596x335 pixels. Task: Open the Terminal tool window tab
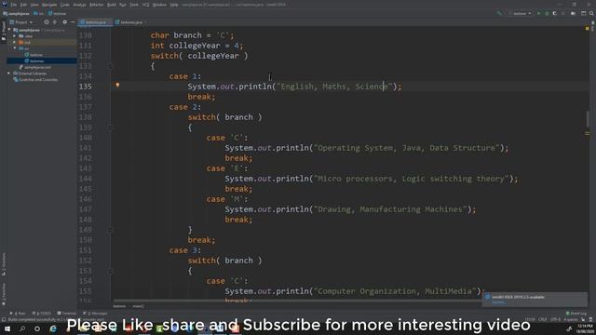pos(67,314)
